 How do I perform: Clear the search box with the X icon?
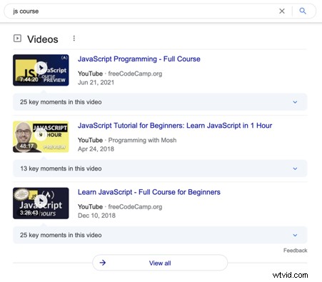coord(282,11)
